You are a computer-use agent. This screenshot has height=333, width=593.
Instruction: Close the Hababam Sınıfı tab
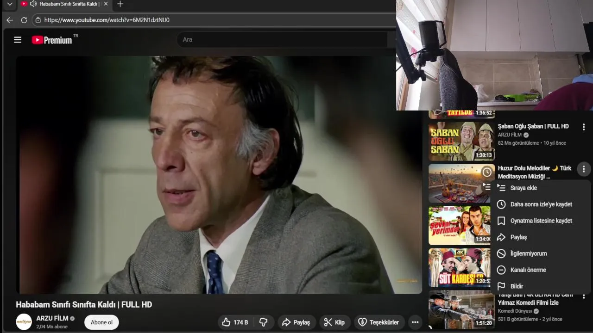[x=106, y=4]
